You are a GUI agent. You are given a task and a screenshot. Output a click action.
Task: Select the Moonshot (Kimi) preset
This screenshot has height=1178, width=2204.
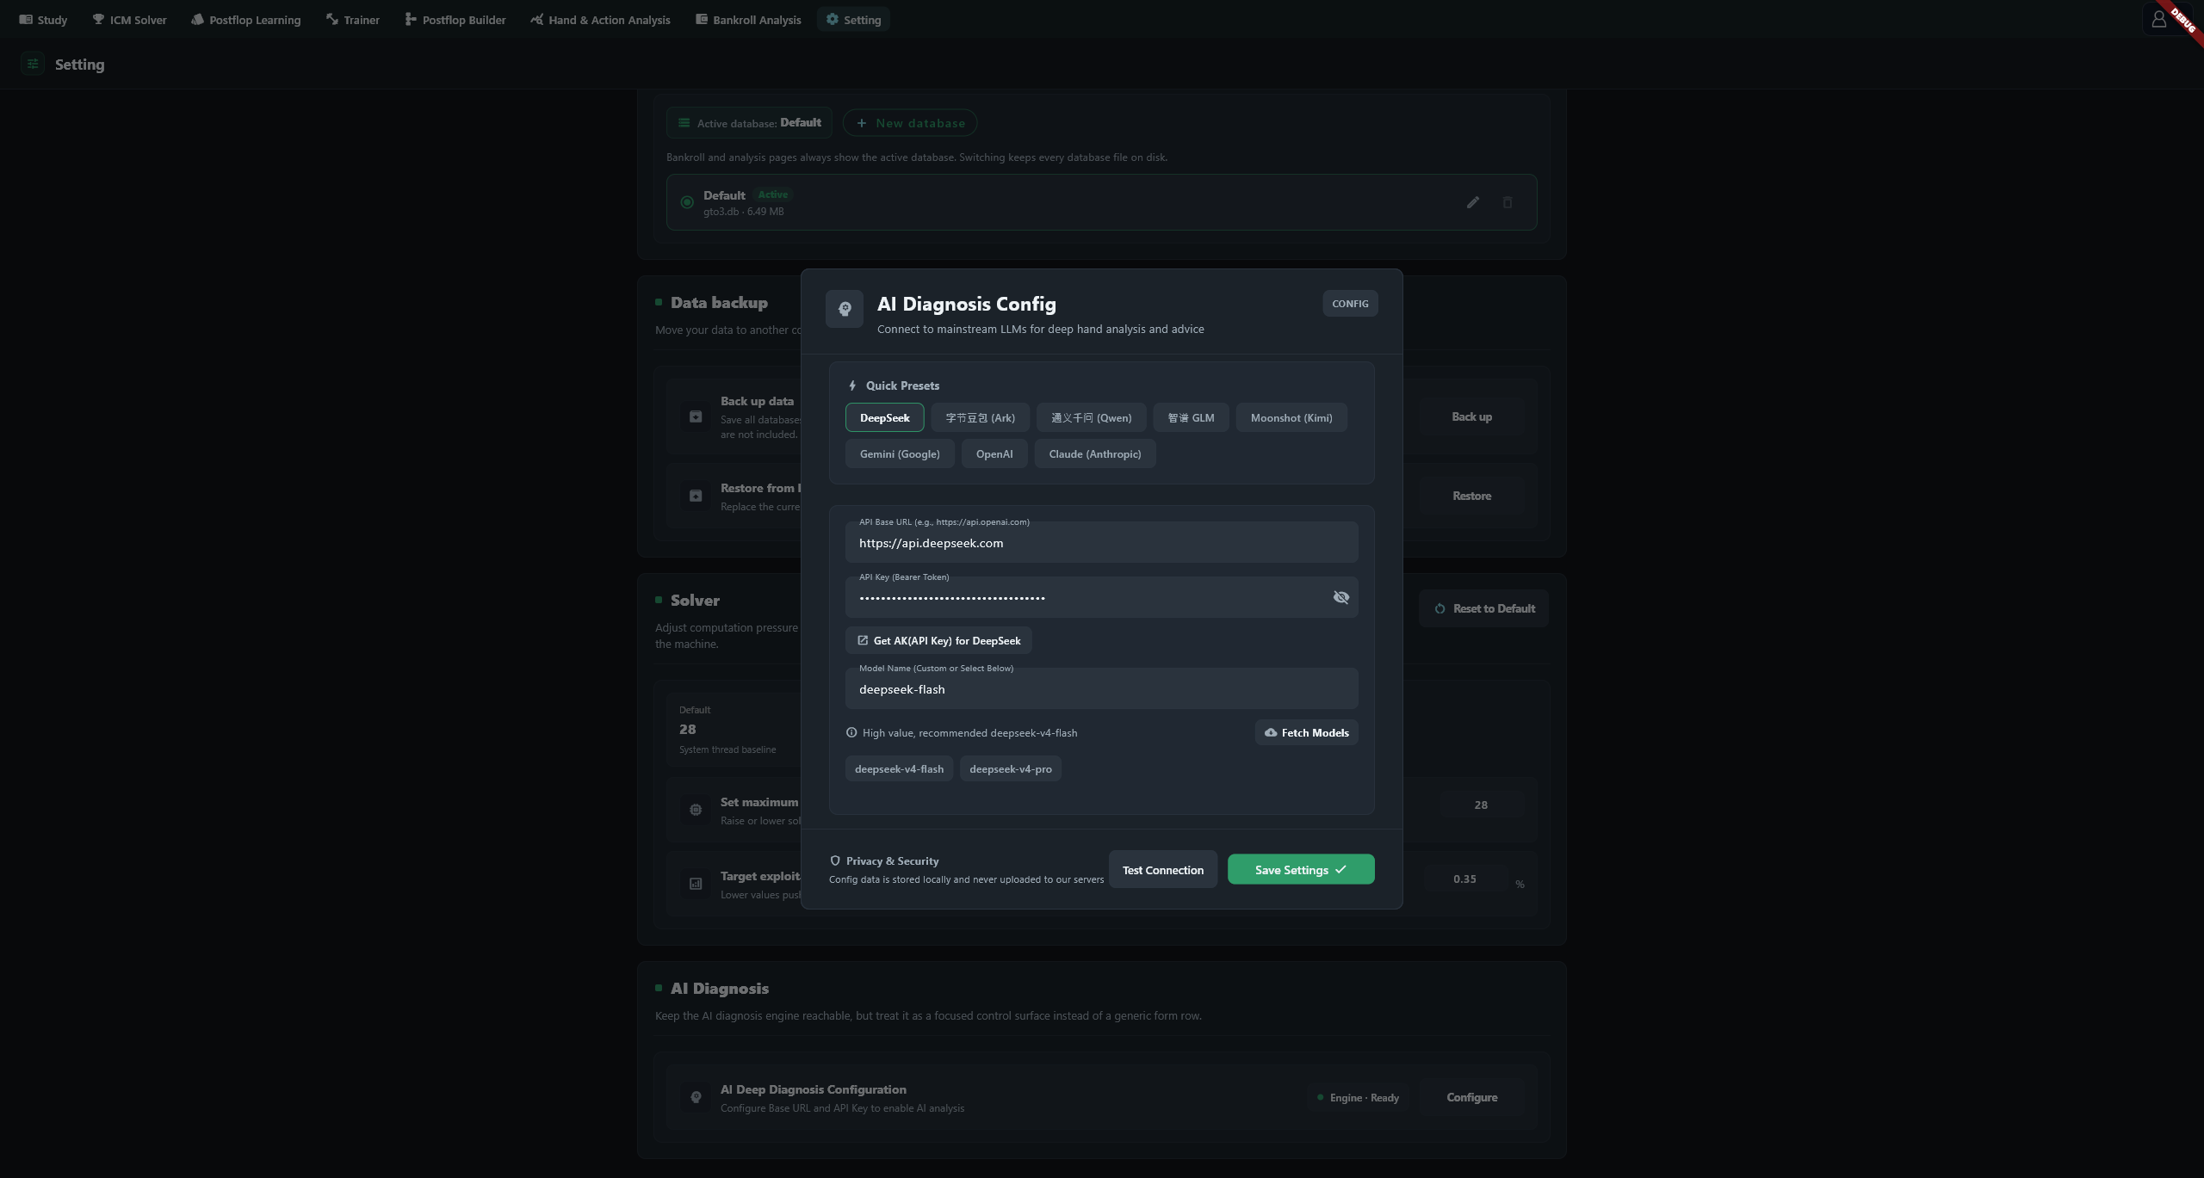(1291, 417)
